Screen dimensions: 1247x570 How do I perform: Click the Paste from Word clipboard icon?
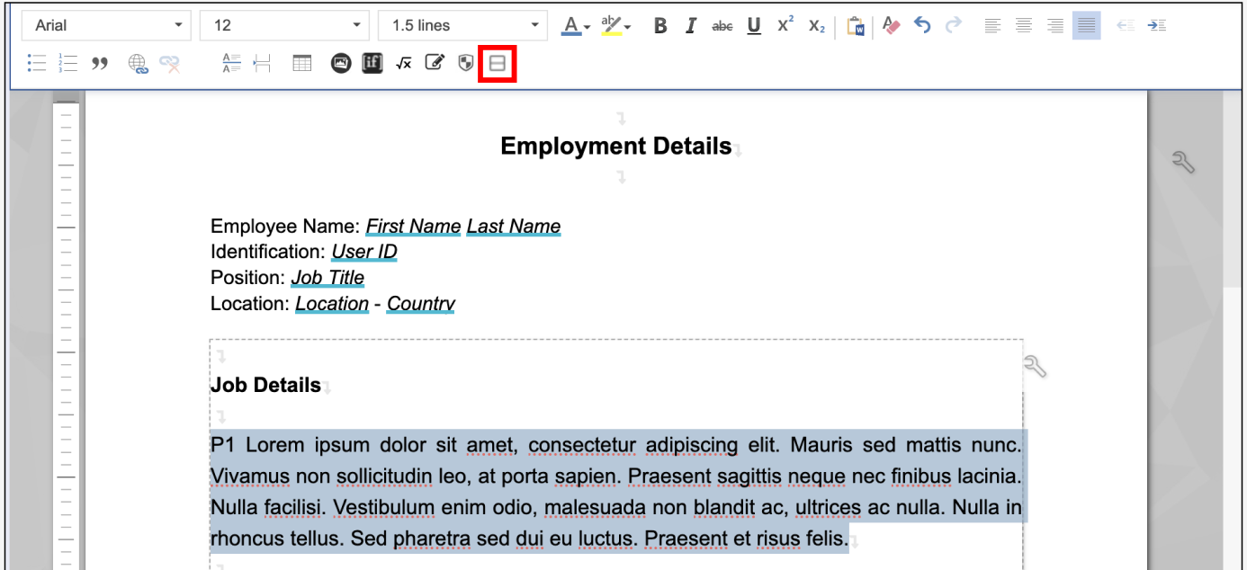pyautogui.click(x=855, y=26)
